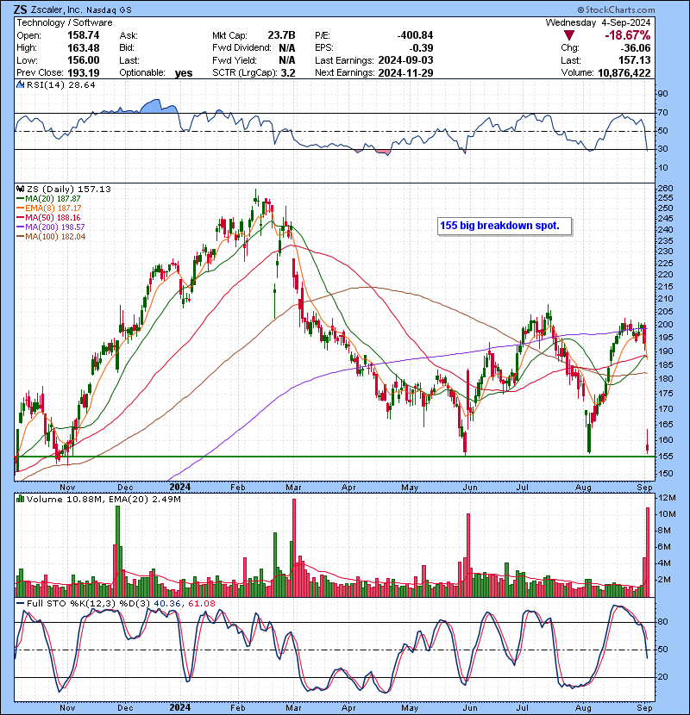Click the SCTR (LrgCap) 3.2 value
690x715 pixels.
[x=288, y=72]
